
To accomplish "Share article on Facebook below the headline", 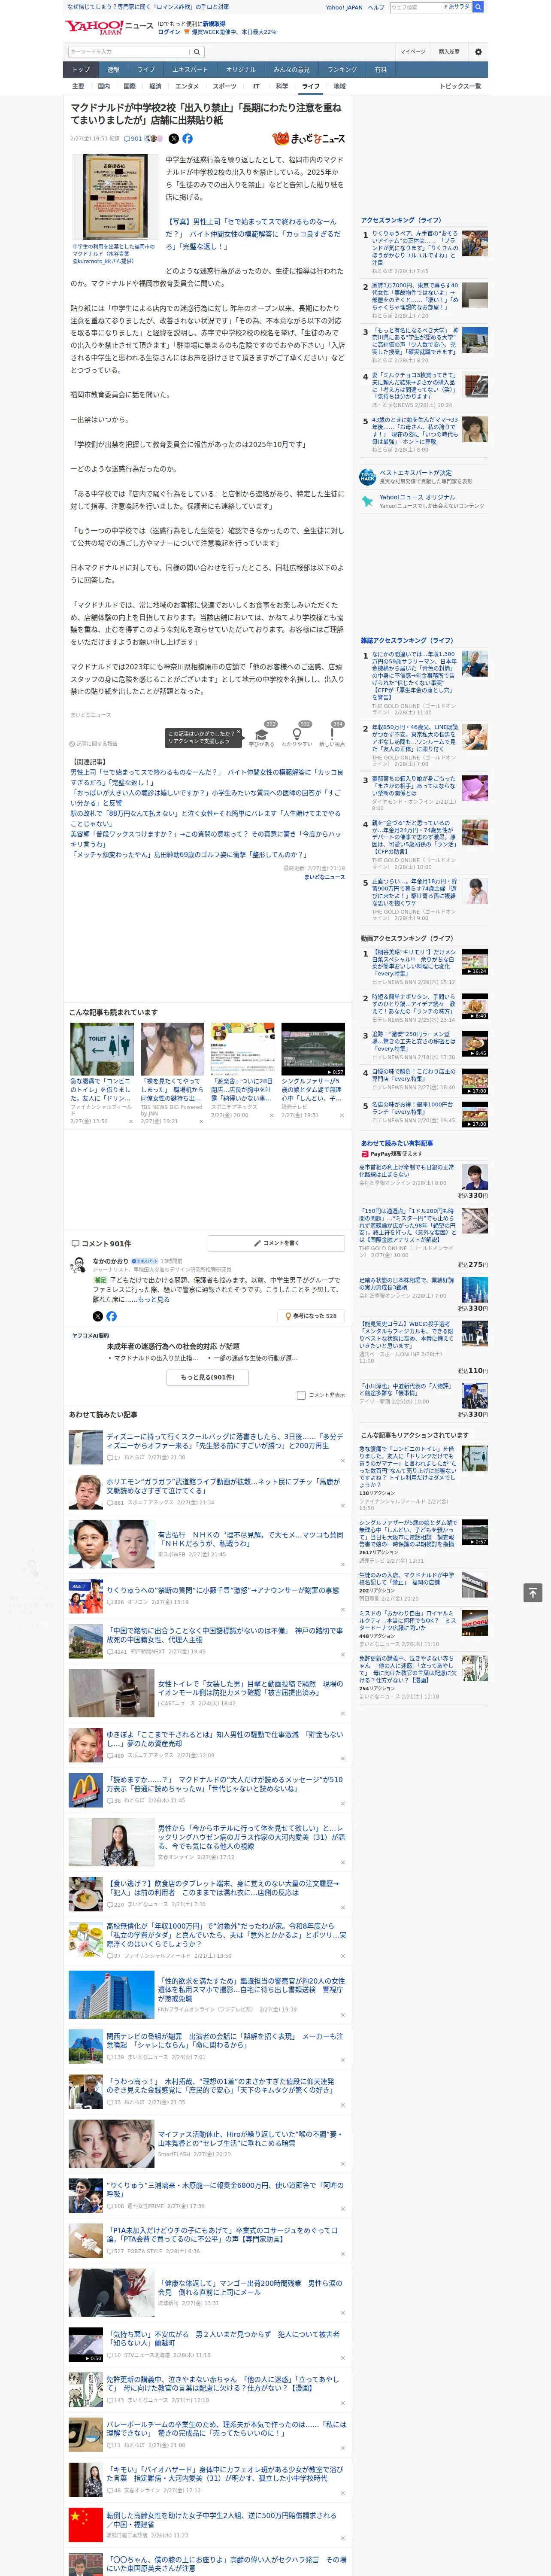I will tap(187, 139).
